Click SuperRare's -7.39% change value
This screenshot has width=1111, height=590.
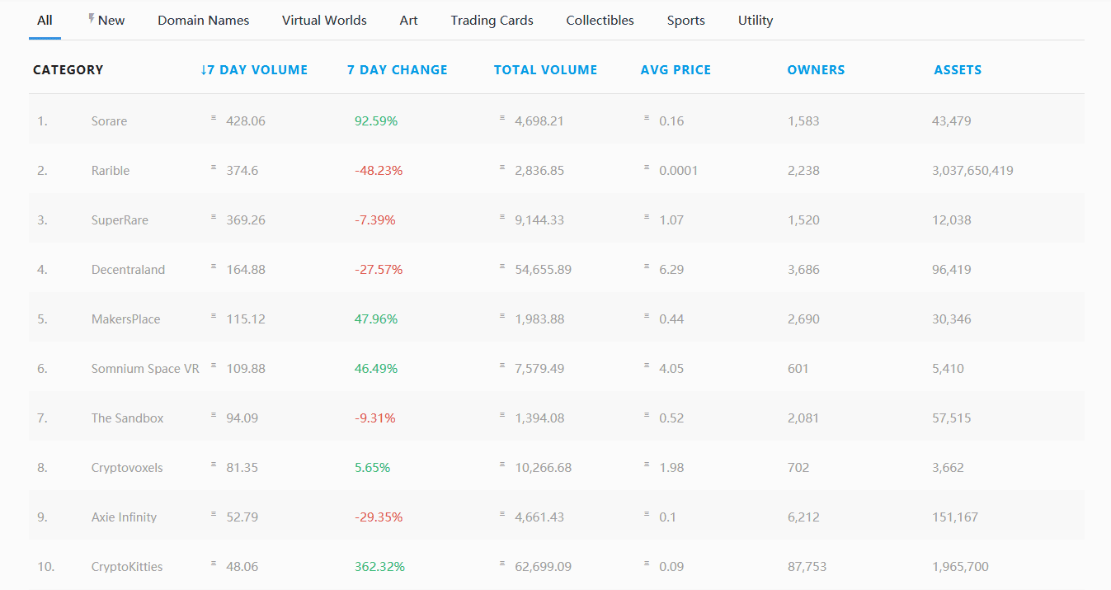pos(375,219)
